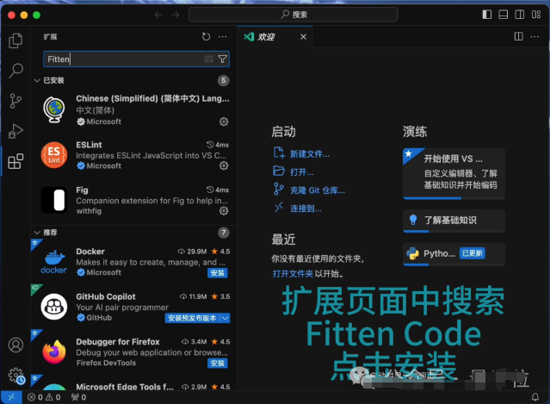Open gear settings for Chinese language pack
The image size is (550, 404).
coord(224,121)
